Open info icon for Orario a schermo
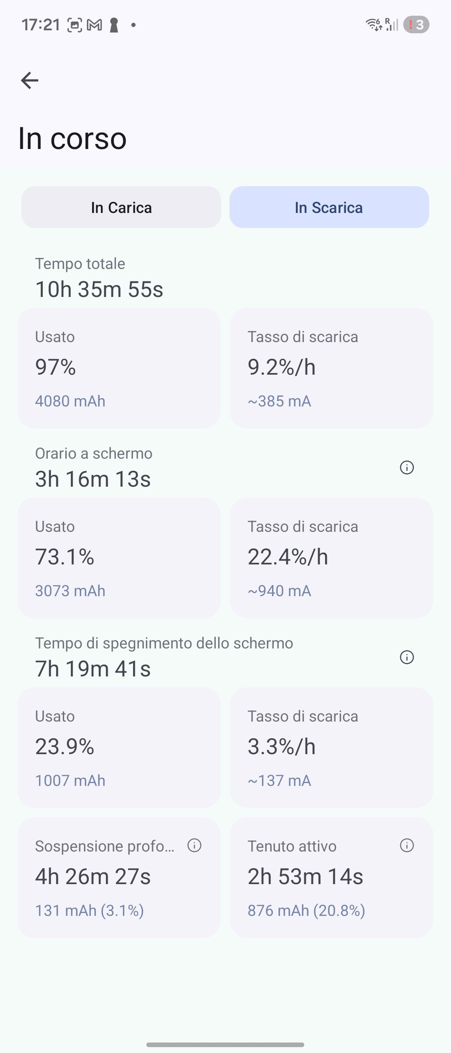Screen dimensions: 451x1053 pos(407,468)
